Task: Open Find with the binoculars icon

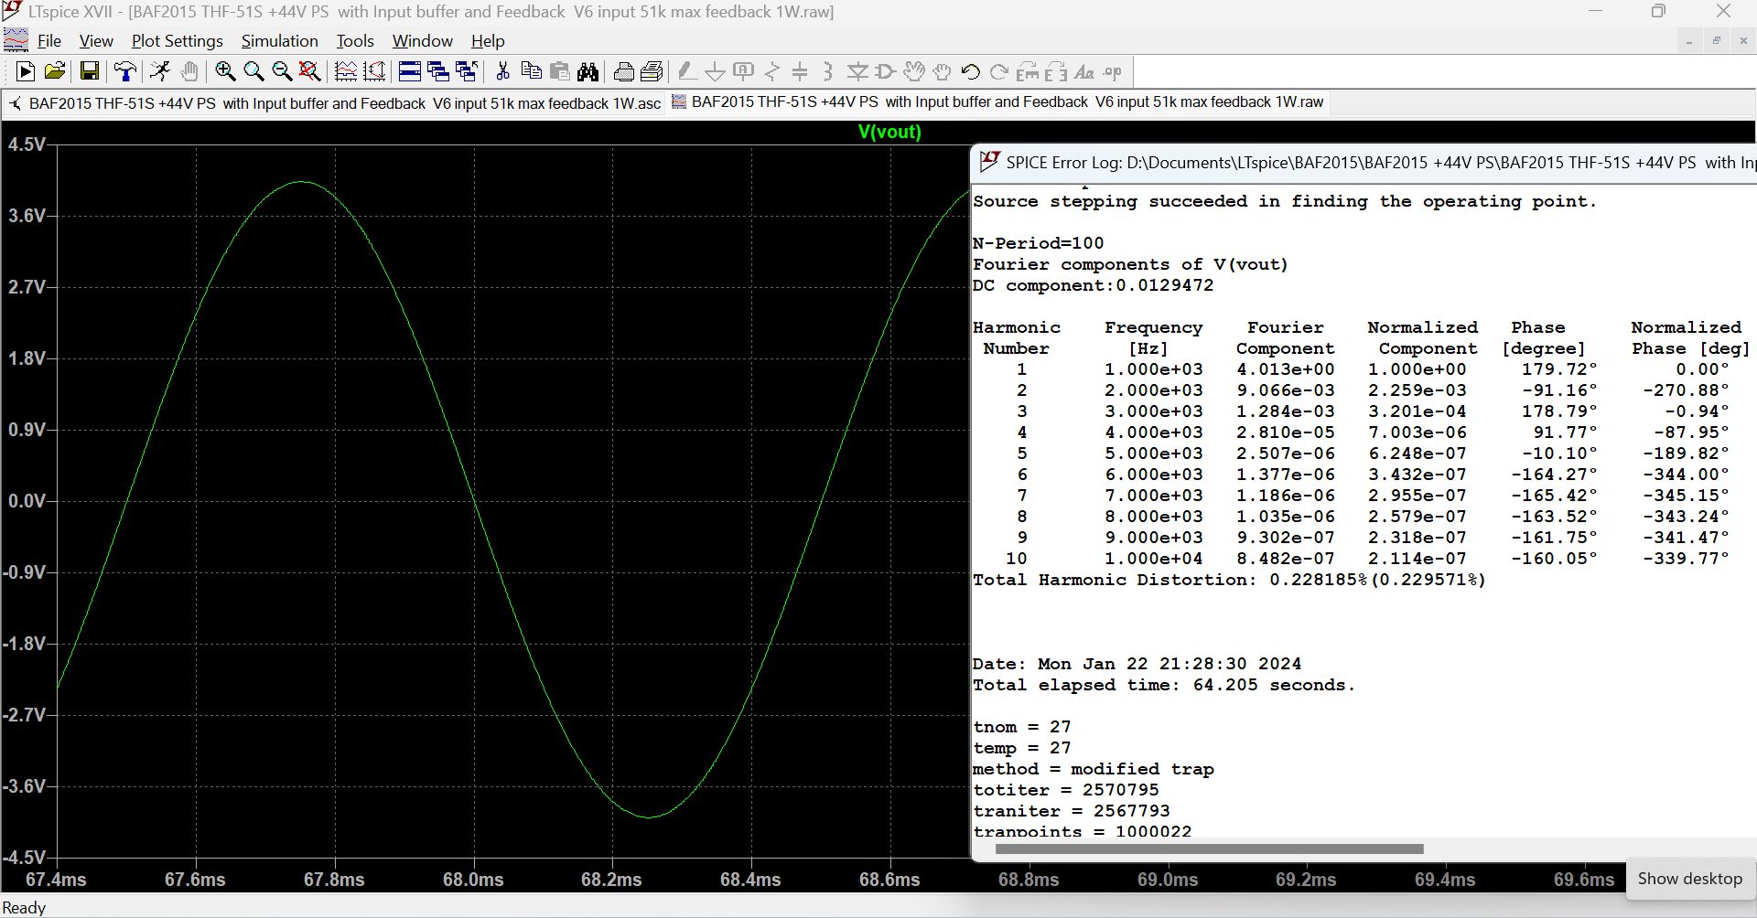Action: click(587, 71)
